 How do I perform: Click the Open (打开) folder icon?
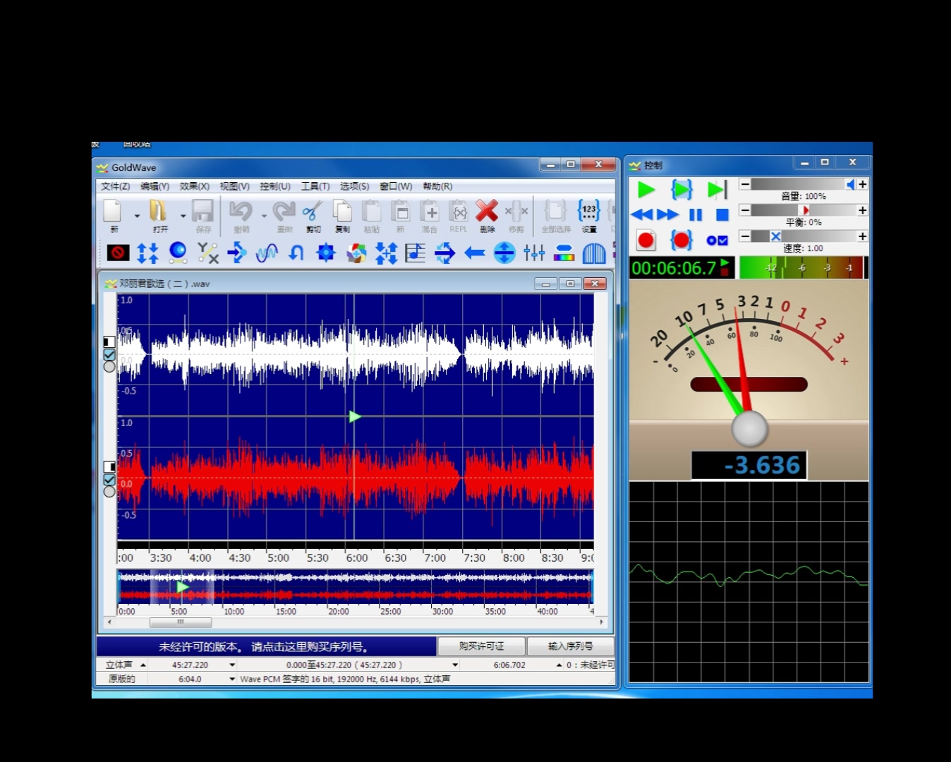tap(158, 211)
